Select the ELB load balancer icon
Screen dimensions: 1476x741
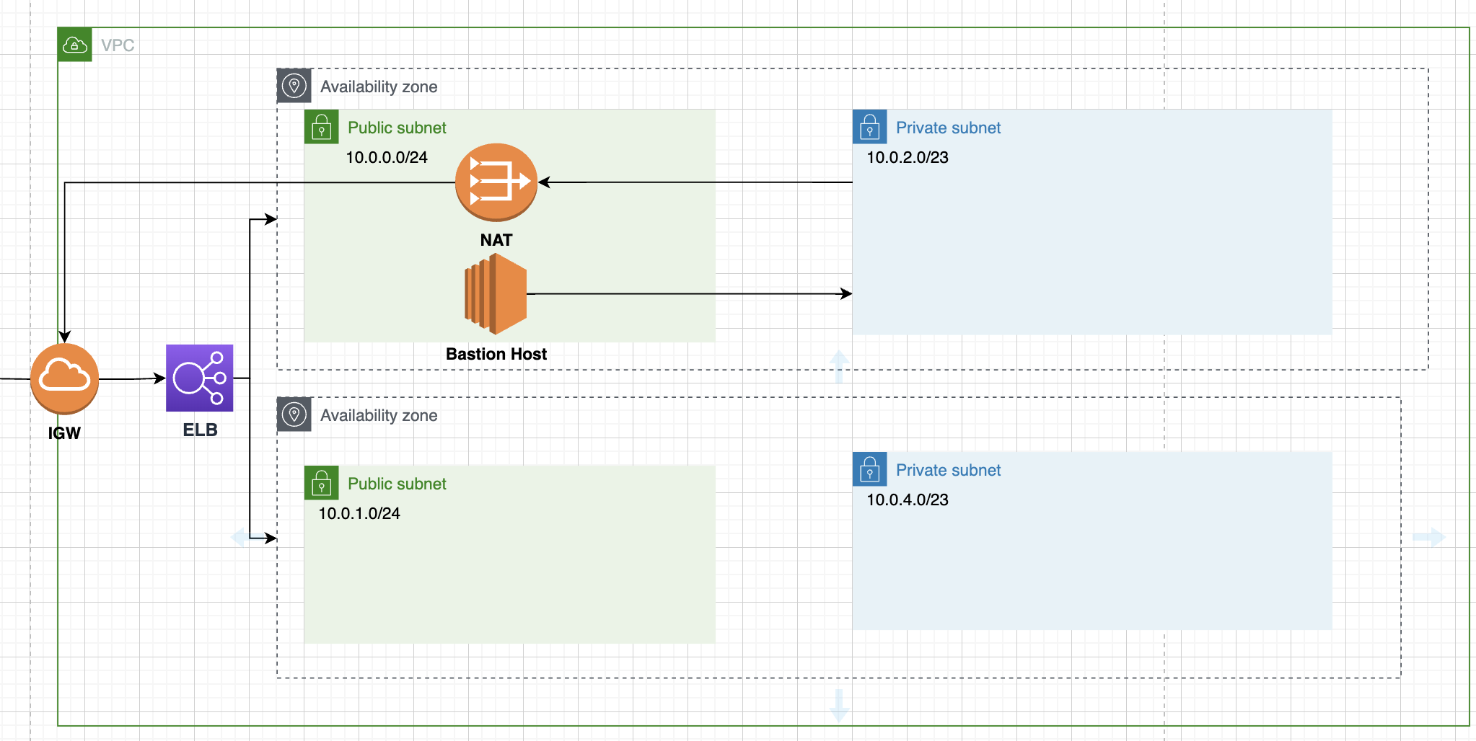(x=200, y=378)
